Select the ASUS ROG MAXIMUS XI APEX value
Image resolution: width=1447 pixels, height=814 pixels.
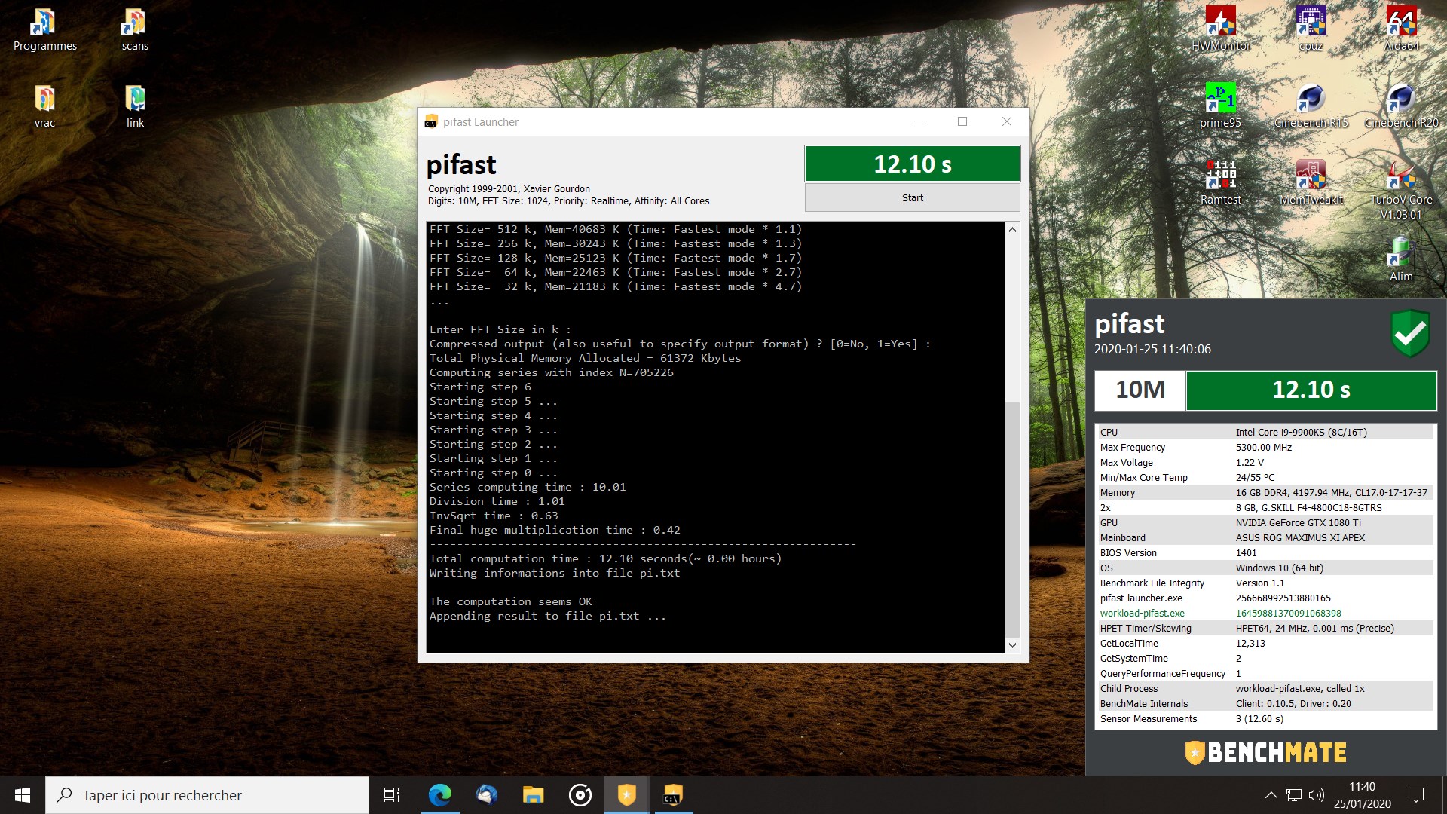click(x=1300, y=537)
